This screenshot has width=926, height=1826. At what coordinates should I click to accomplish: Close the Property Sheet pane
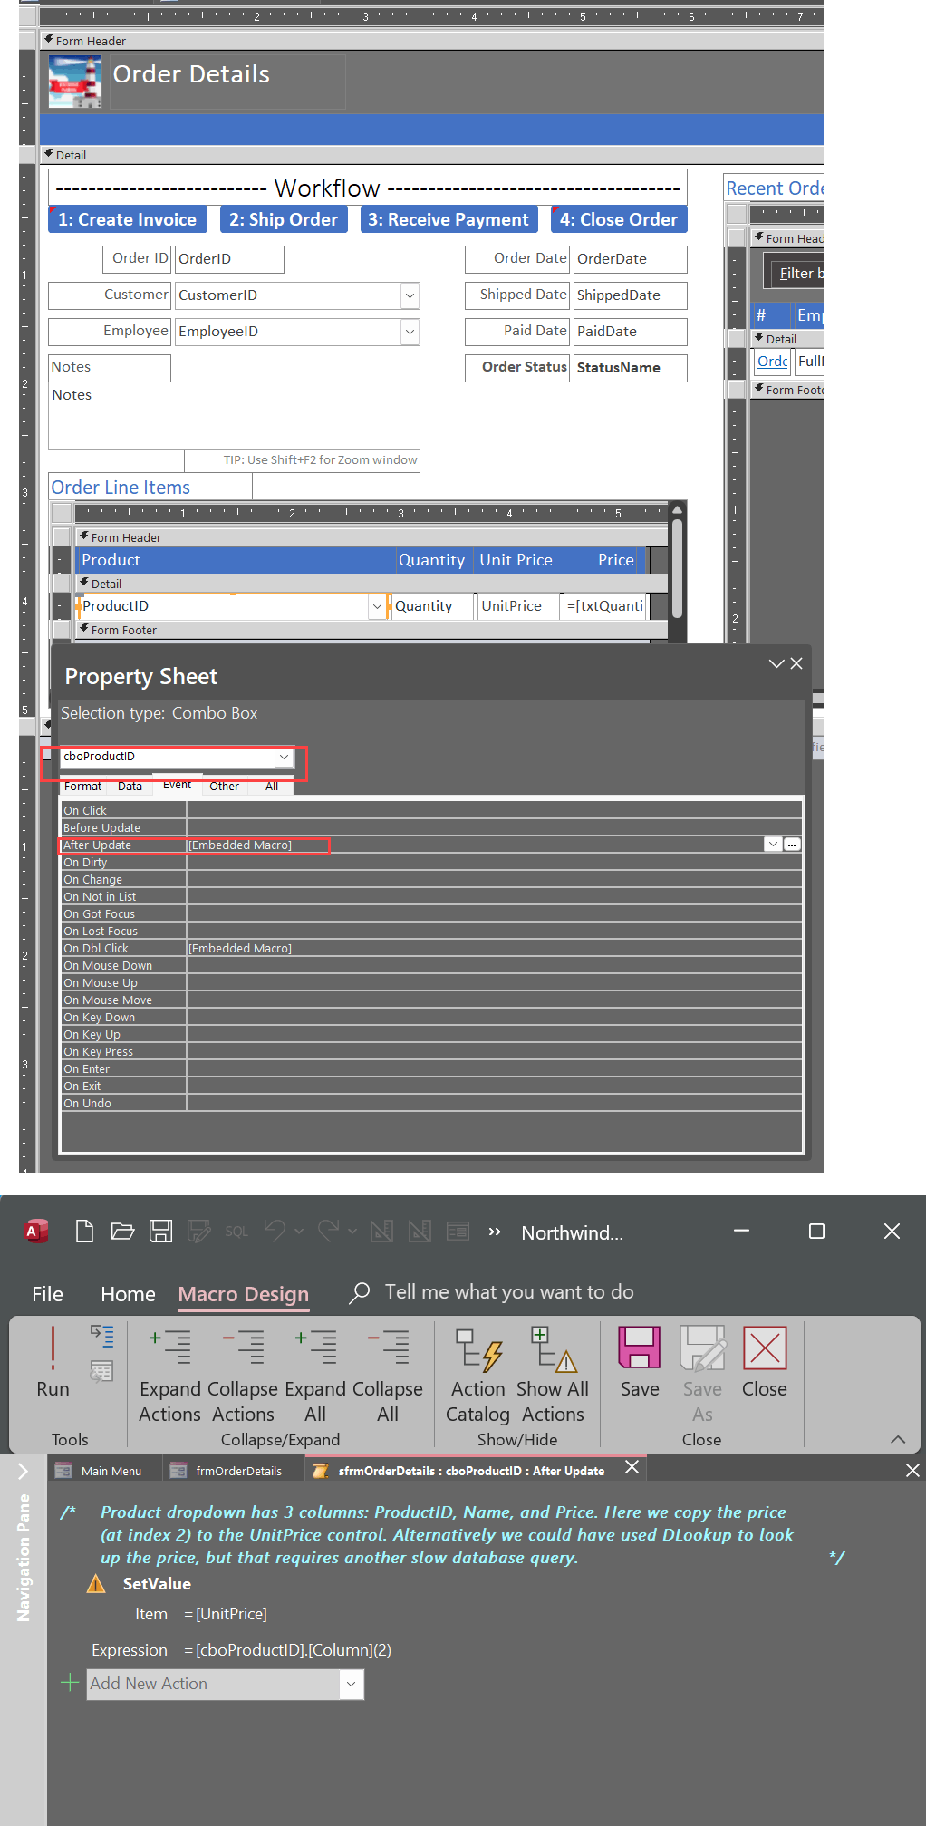[x=796, y=663]
